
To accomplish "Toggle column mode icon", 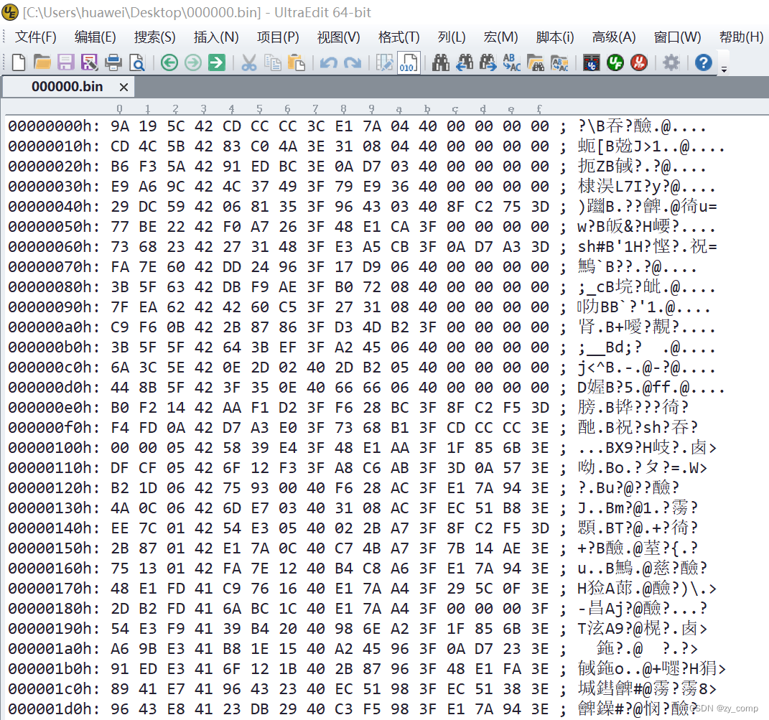I will (385, 62).
